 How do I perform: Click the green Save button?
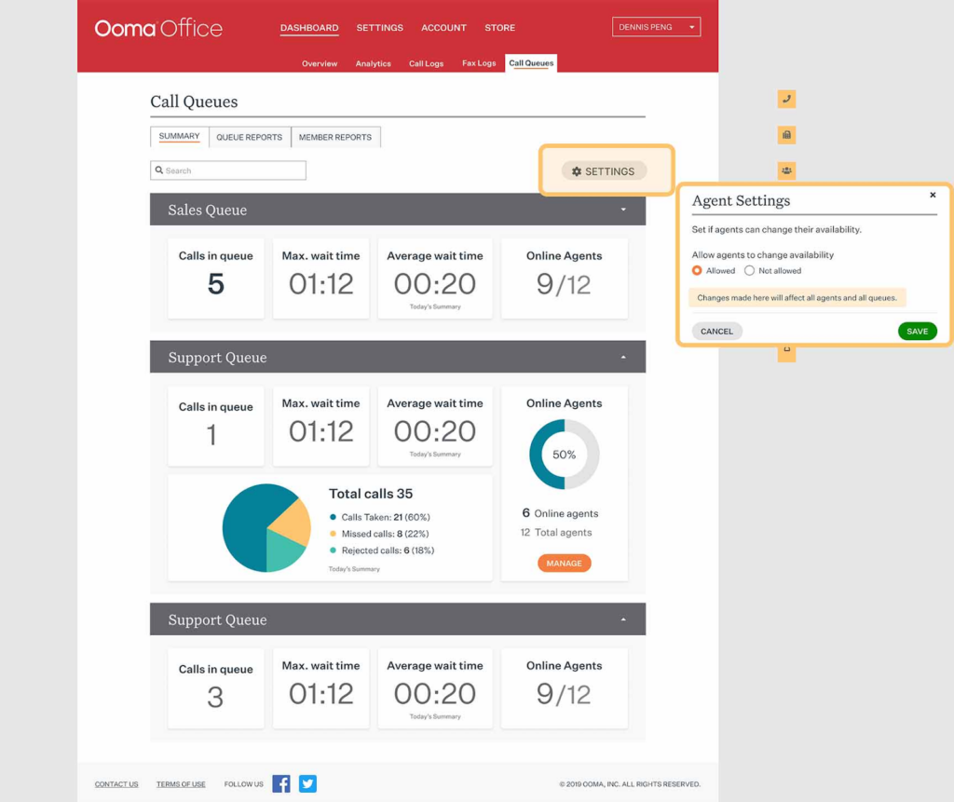pos(917,331)
